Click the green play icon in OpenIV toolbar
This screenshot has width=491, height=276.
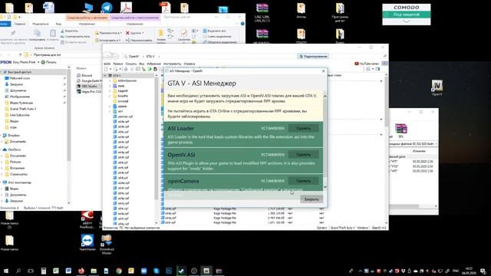coord(150,69)
